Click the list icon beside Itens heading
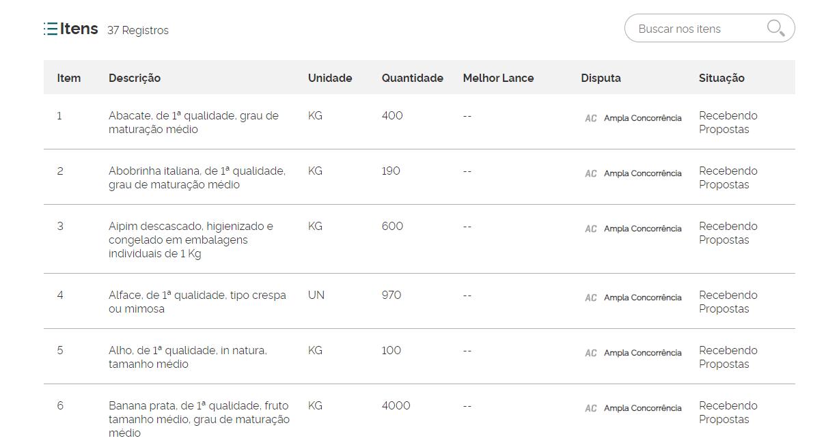839x447 pixels. [x=51, y=29]
